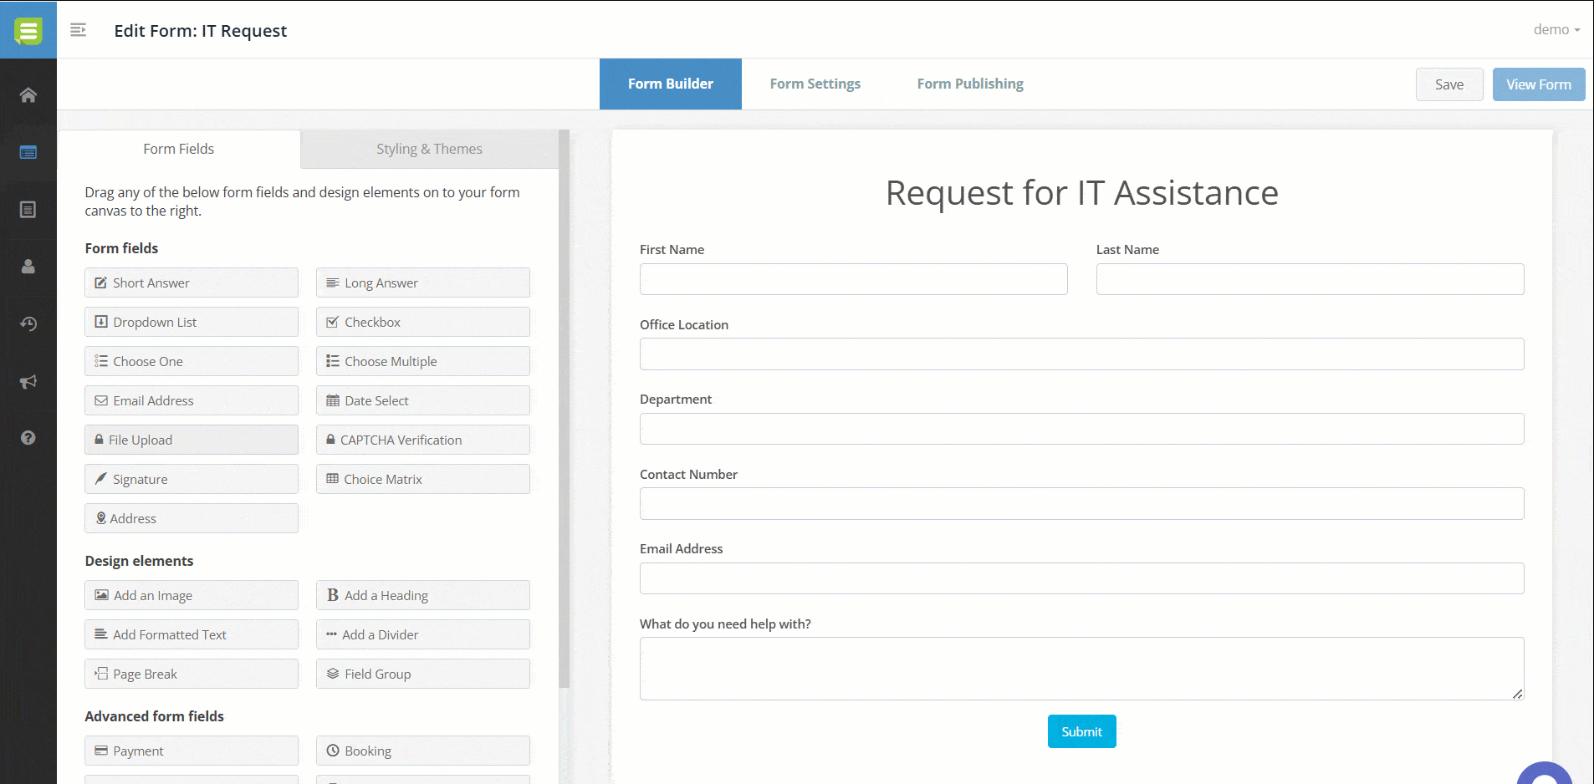1594x784 pixels.
Task: Click the View Form button
Action: point(1538,84)
